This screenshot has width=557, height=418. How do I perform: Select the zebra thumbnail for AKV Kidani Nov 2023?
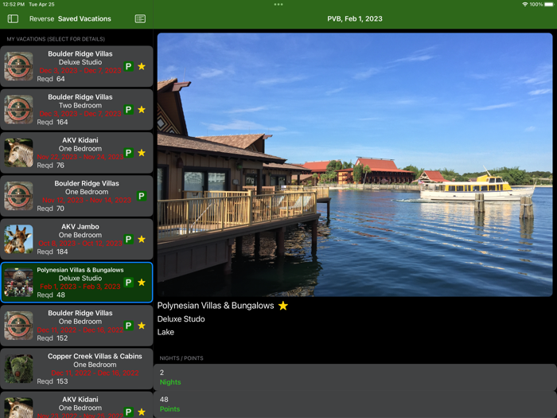(x=18, y=153)
